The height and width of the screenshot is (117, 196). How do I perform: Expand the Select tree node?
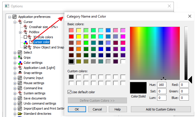click(15, 53)
